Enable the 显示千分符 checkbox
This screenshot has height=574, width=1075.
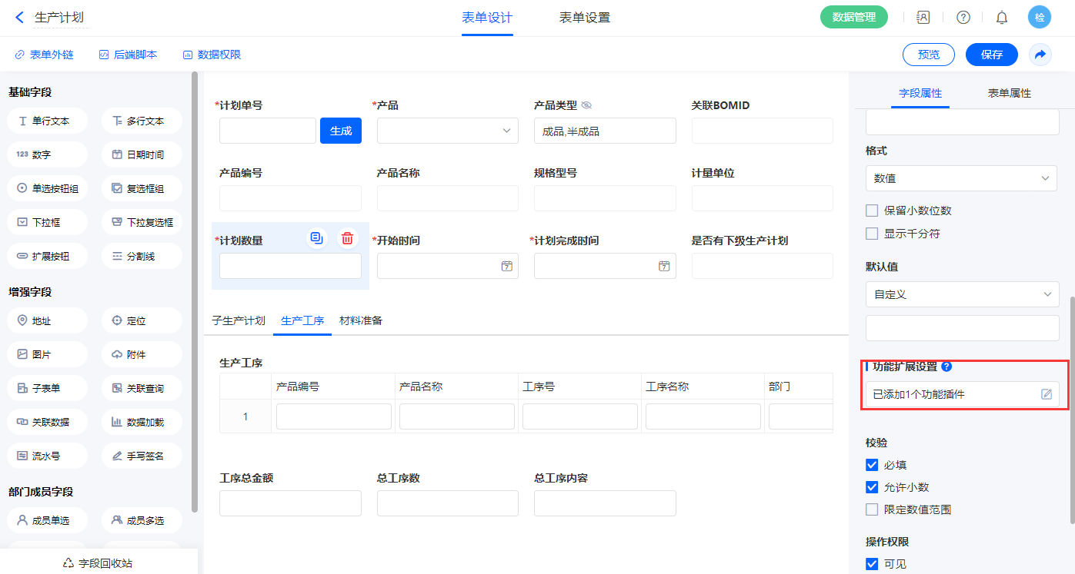(872, 234)
